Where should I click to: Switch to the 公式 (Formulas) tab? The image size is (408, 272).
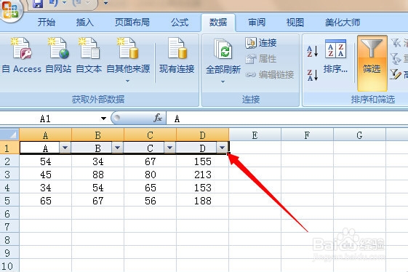[x=180, y=23]
